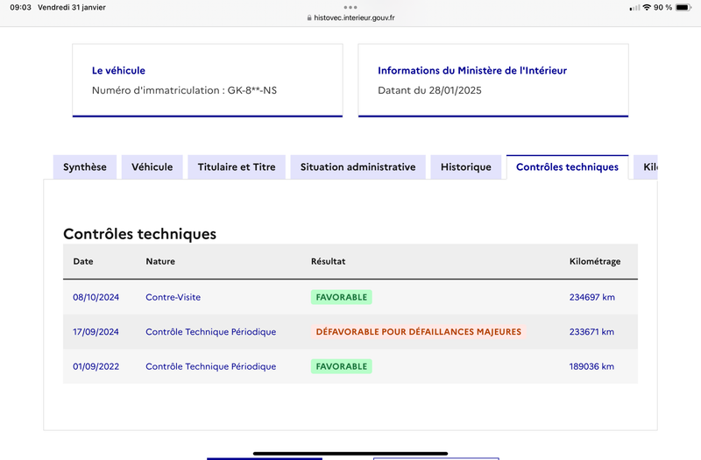Select the Contrôles techniques tab
Viewport: 701px width, 460px height.
coord(567,167)
